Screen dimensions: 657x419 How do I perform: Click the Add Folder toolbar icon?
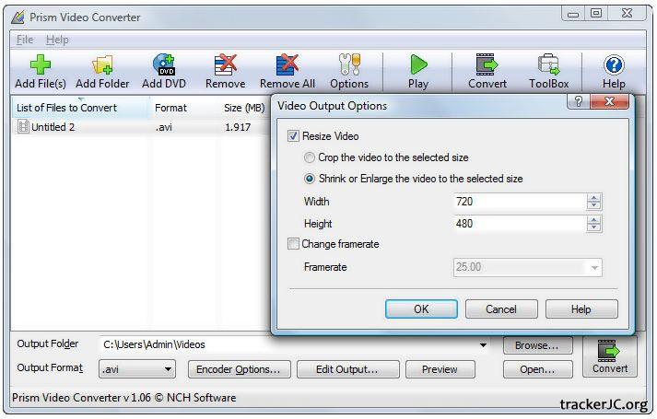coord(101,65)
